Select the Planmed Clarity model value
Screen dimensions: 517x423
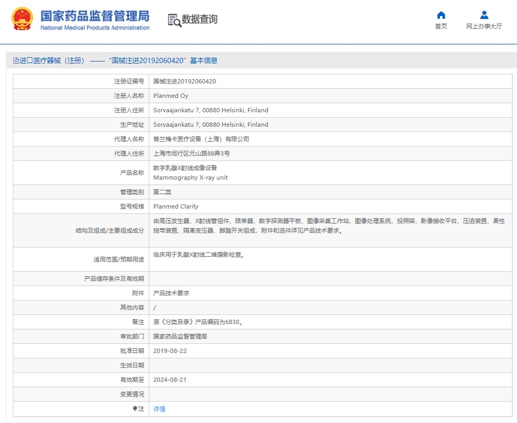tap(176, 206)
